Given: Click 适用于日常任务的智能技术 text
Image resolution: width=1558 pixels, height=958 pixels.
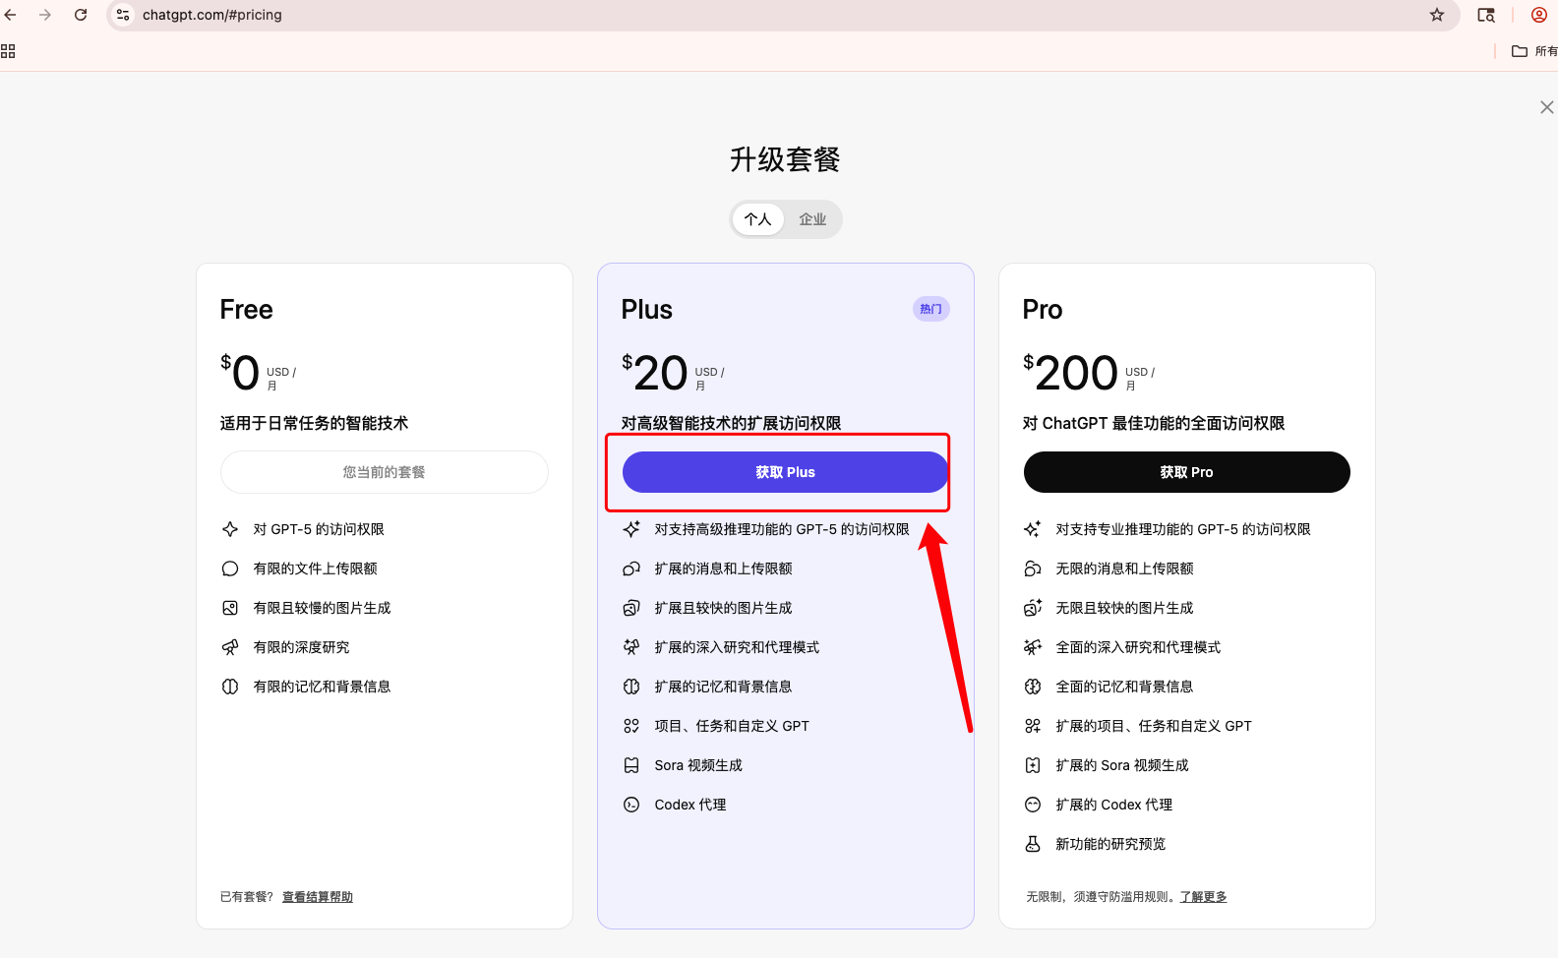Looking at the screenshot, I should click(x=314, y=423).
